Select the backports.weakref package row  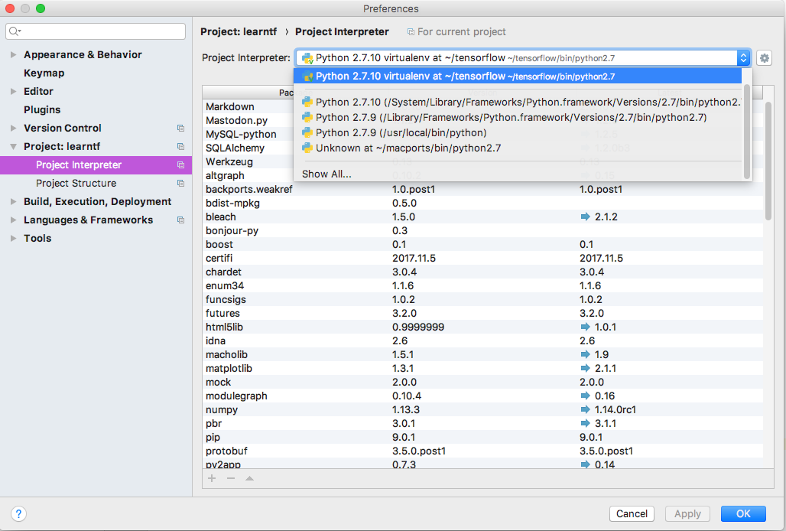(482, 190)
